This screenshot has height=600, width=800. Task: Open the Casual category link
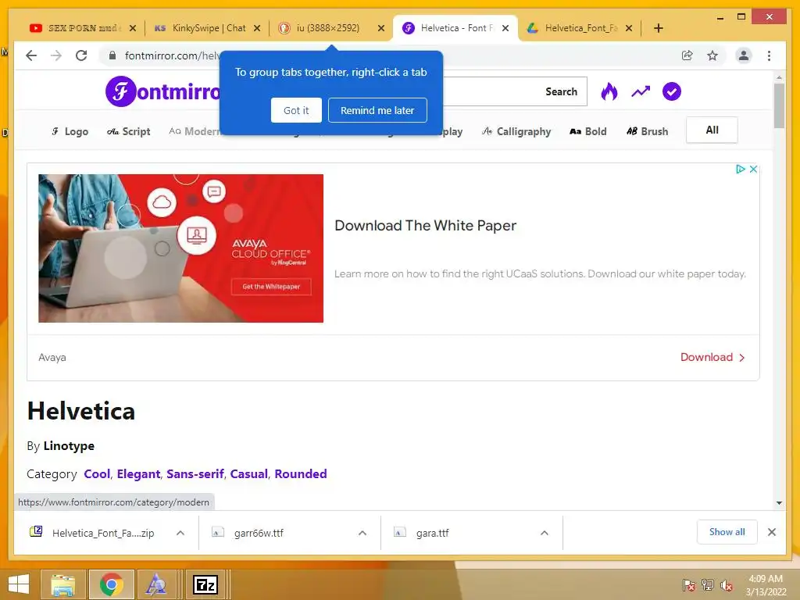coord(249,474)
